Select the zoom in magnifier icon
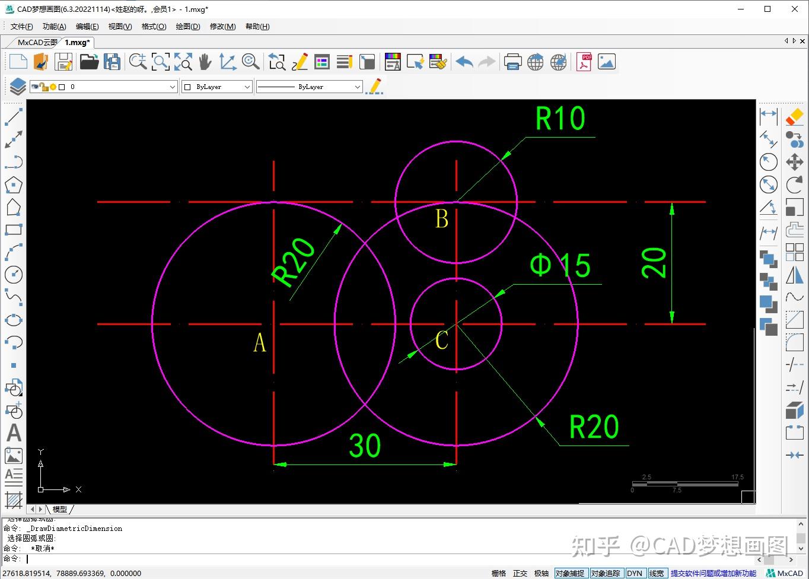The height and width of the screenshot is (579, 809). click(138, 62)
